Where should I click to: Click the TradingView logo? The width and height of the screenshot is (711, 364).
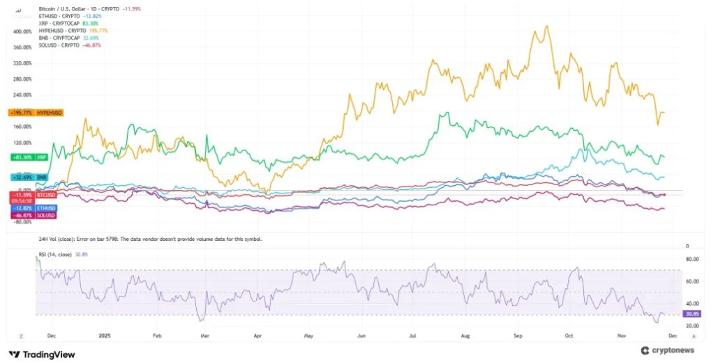[41, 354]
